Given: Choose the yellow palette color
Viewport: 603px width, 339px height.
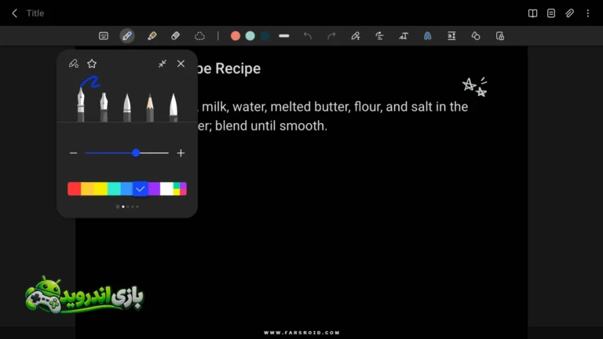Looking at the screenshot, I should (x=100, y=188).
